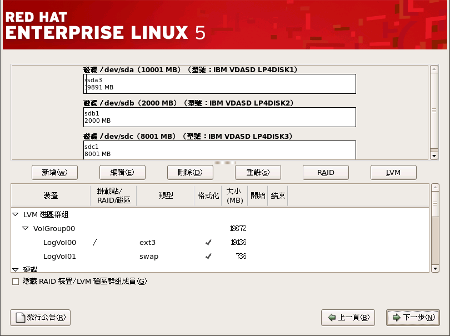
Task: Click disk panel scrollbar down arrow
Action: tap(434, 156)
